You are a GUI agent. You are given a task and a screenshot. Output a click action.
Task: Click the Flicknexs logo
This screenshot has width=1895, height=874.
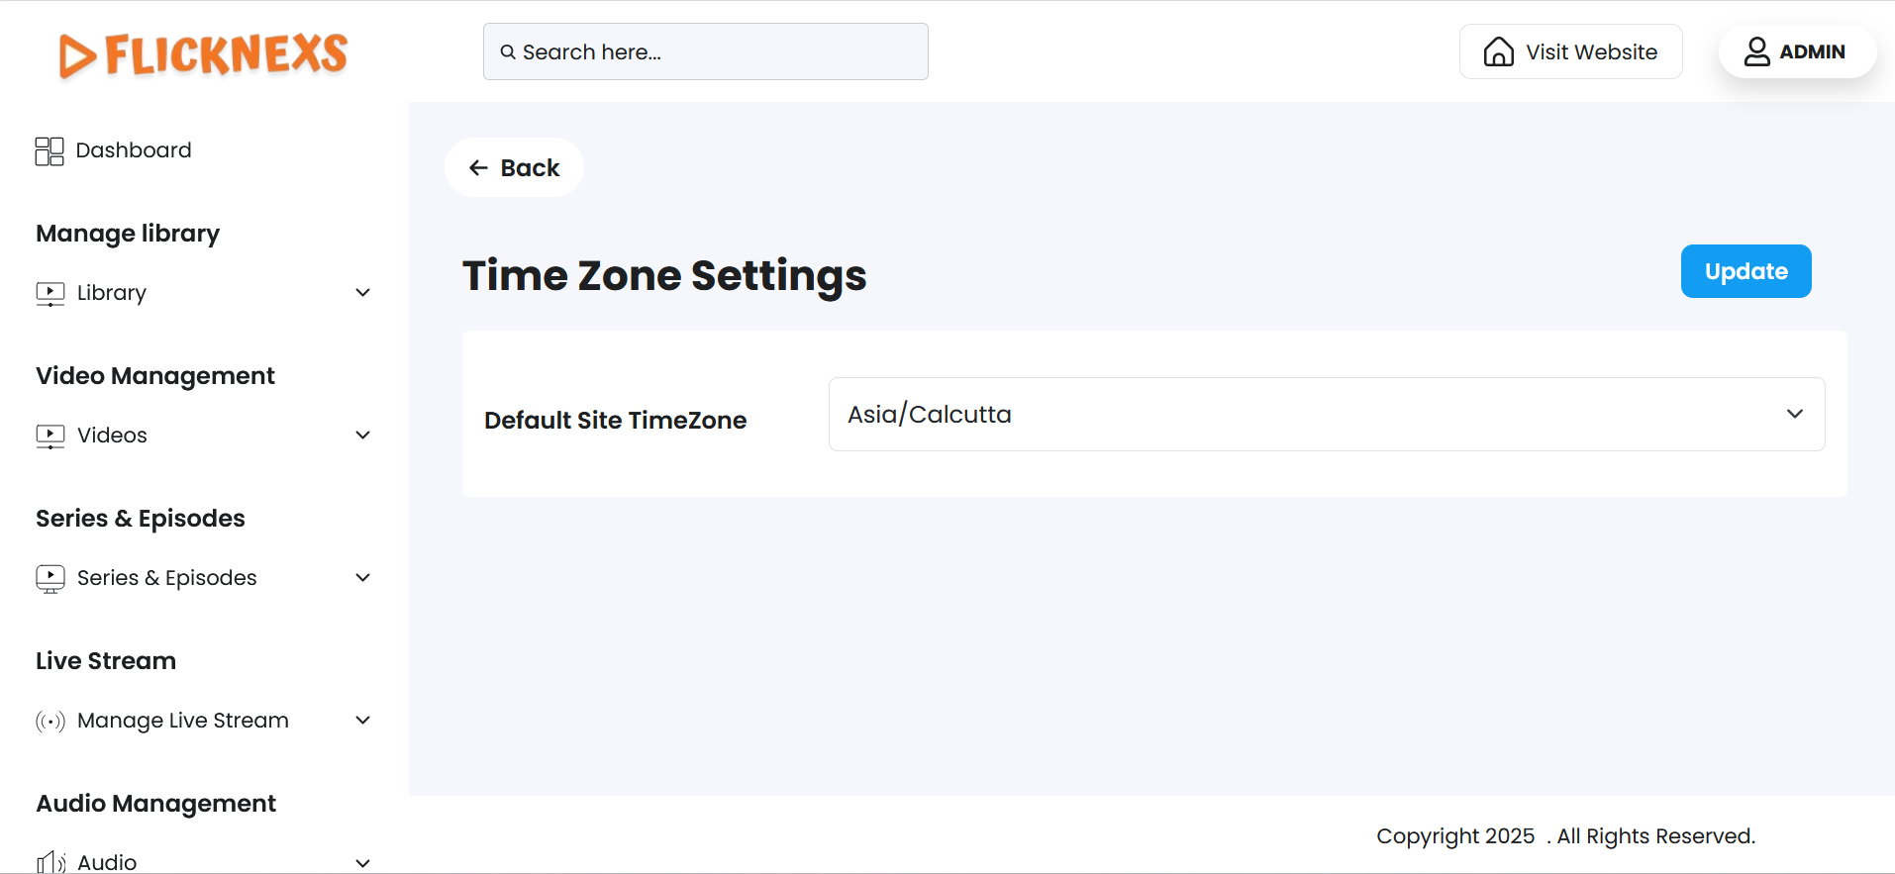(203, 54)
